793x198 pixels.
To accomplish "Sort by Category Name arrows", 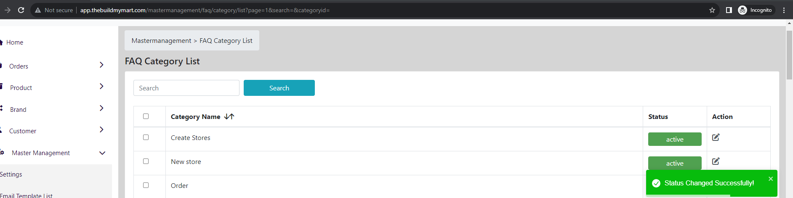I will coord(229,116).
